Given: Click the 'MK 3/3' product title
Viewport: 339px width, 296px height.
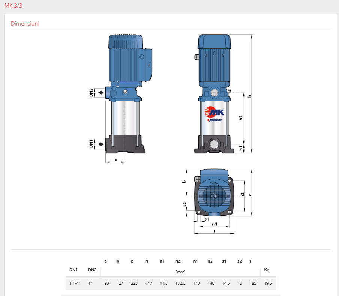Looking at the screenshot, I should (x=13, y=6).
